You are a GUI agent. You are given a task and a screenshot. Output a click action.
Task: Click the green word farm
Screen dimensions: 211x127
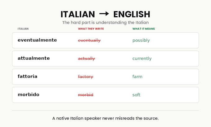137,77
